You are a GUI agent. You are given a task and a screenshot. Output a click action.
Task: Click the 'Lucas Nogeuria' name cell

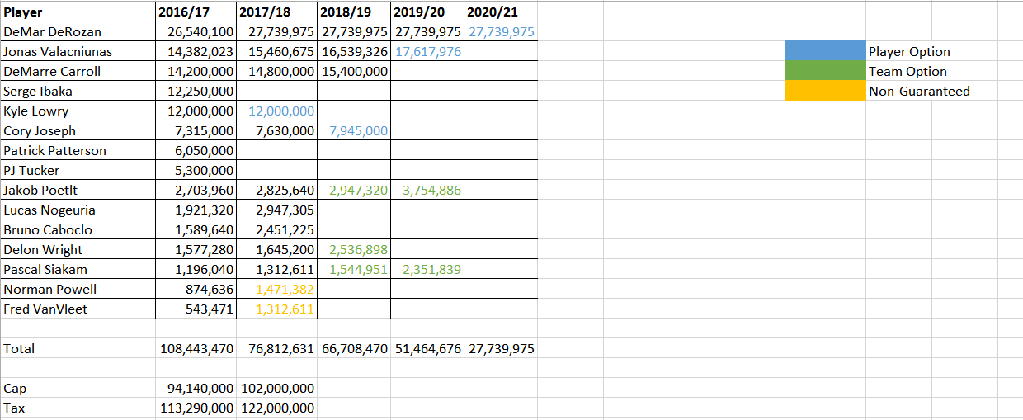(78, 210)
